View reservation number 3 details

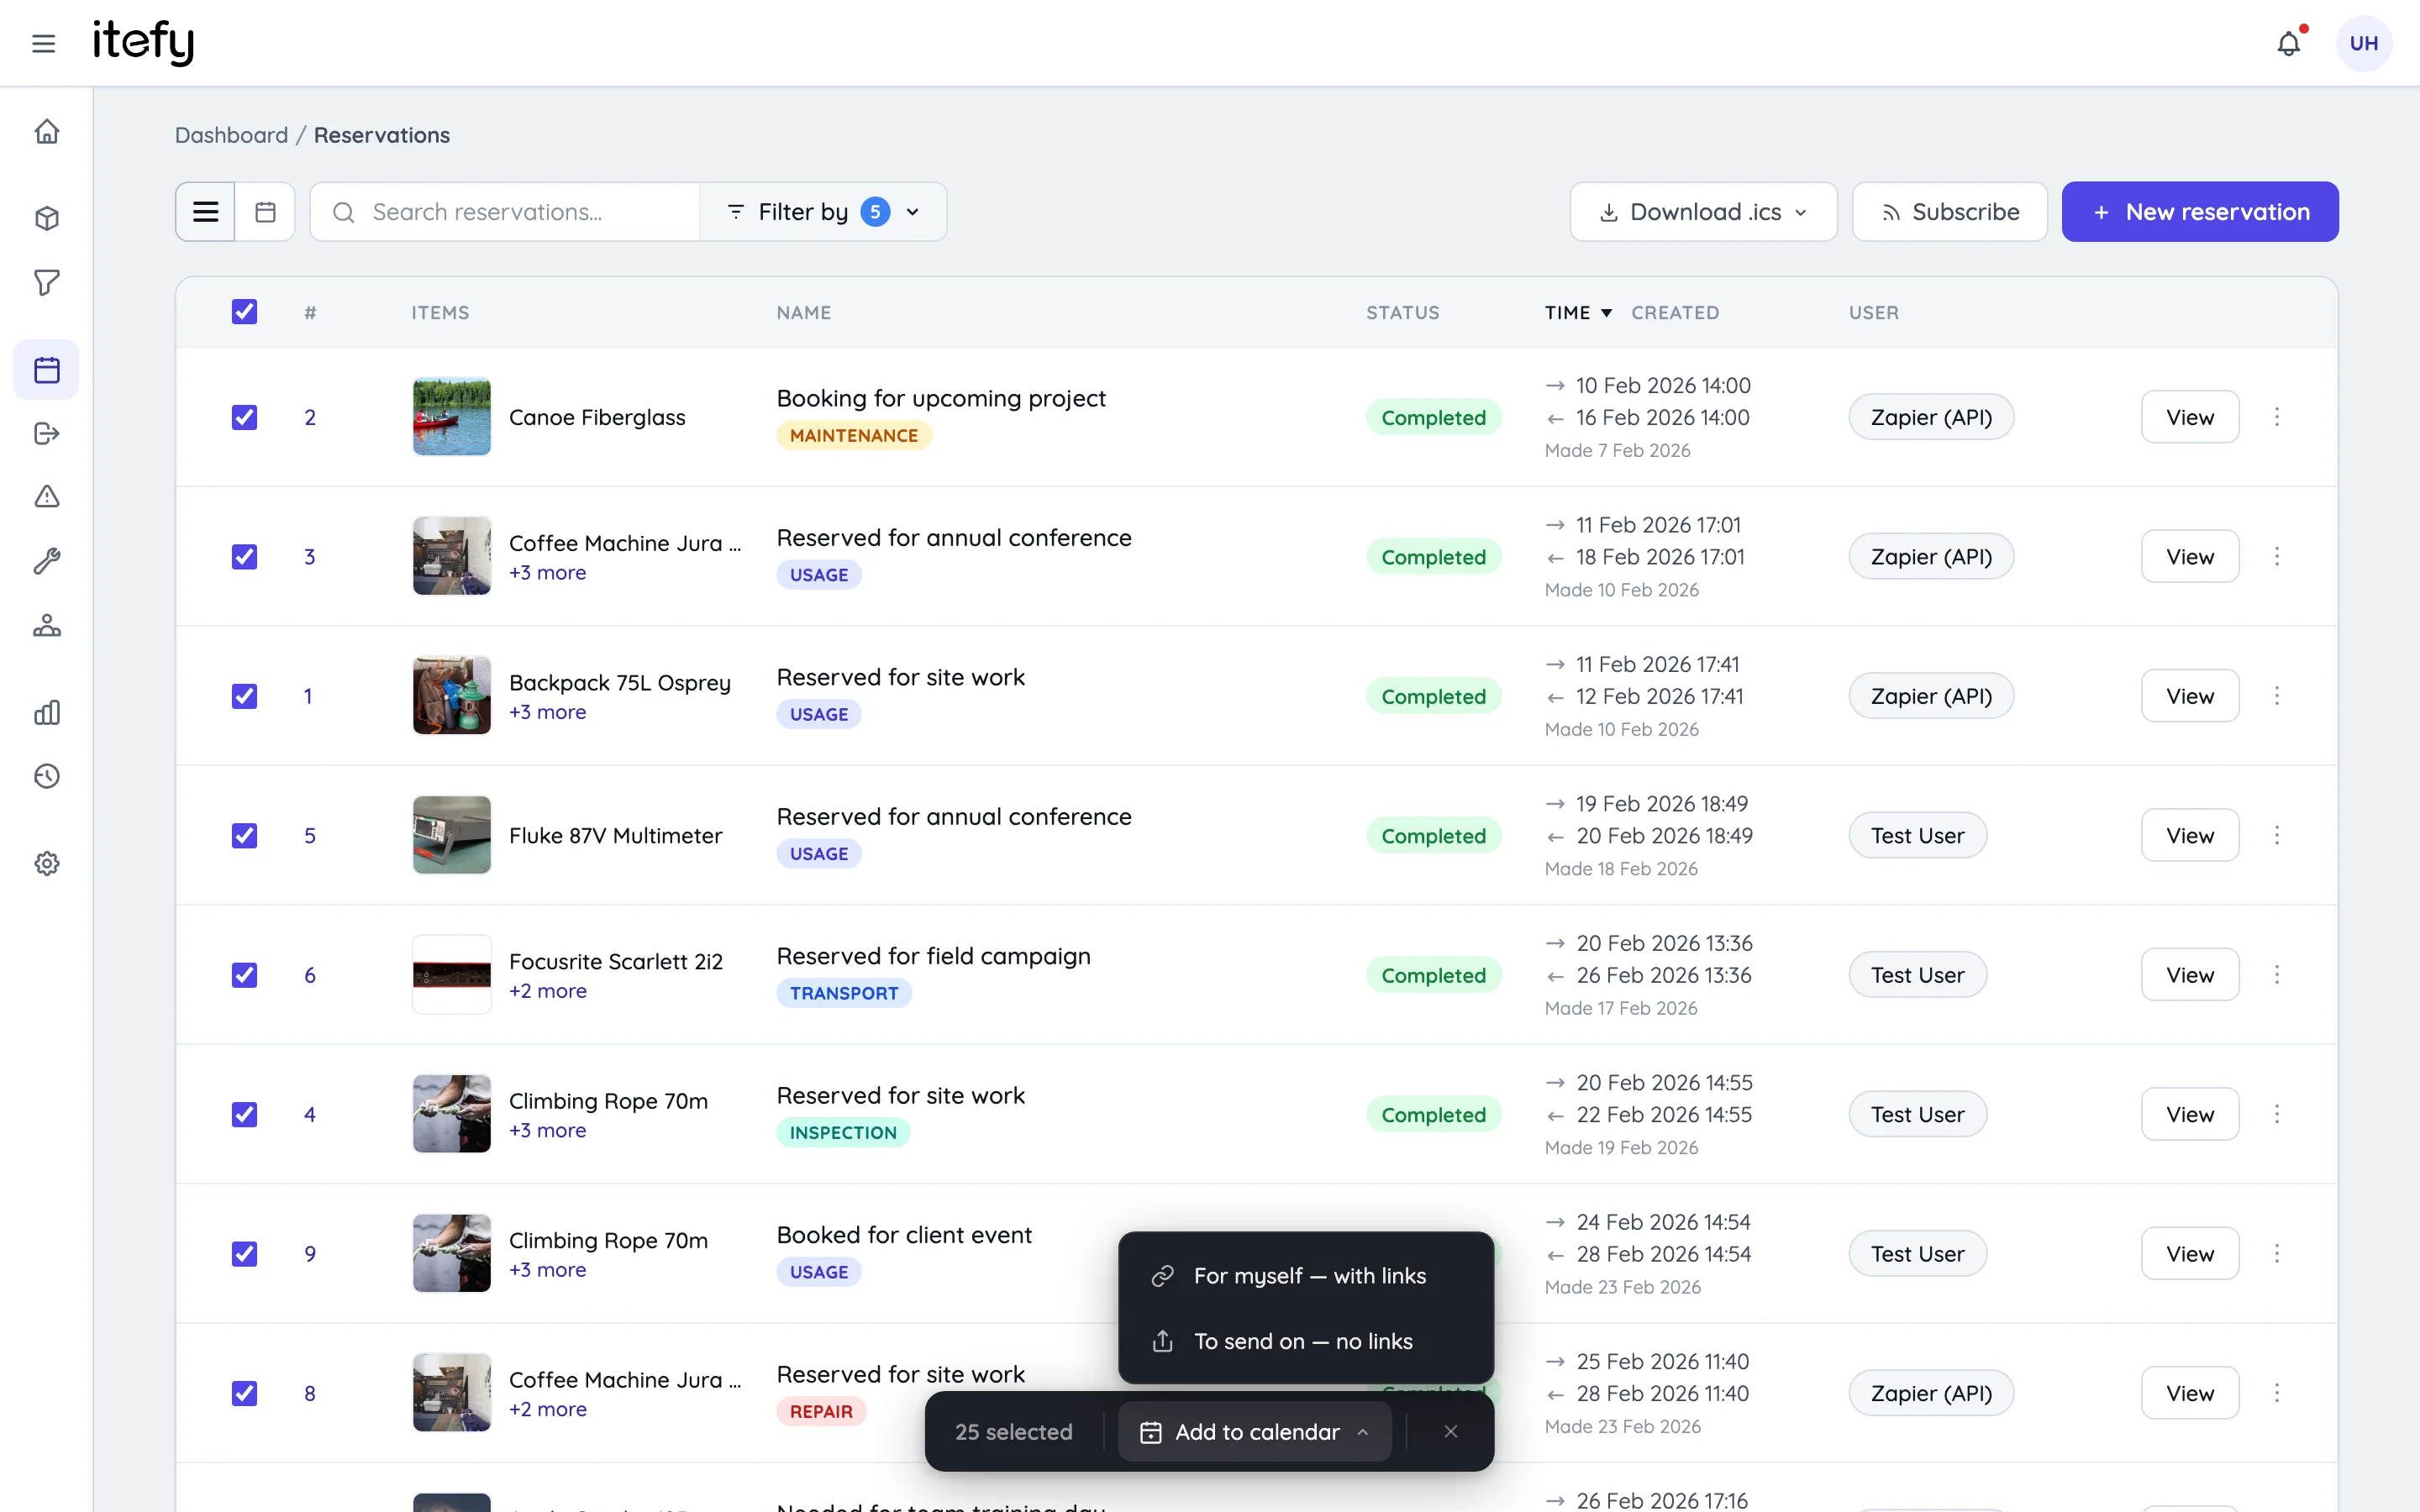click(2190, 557)
